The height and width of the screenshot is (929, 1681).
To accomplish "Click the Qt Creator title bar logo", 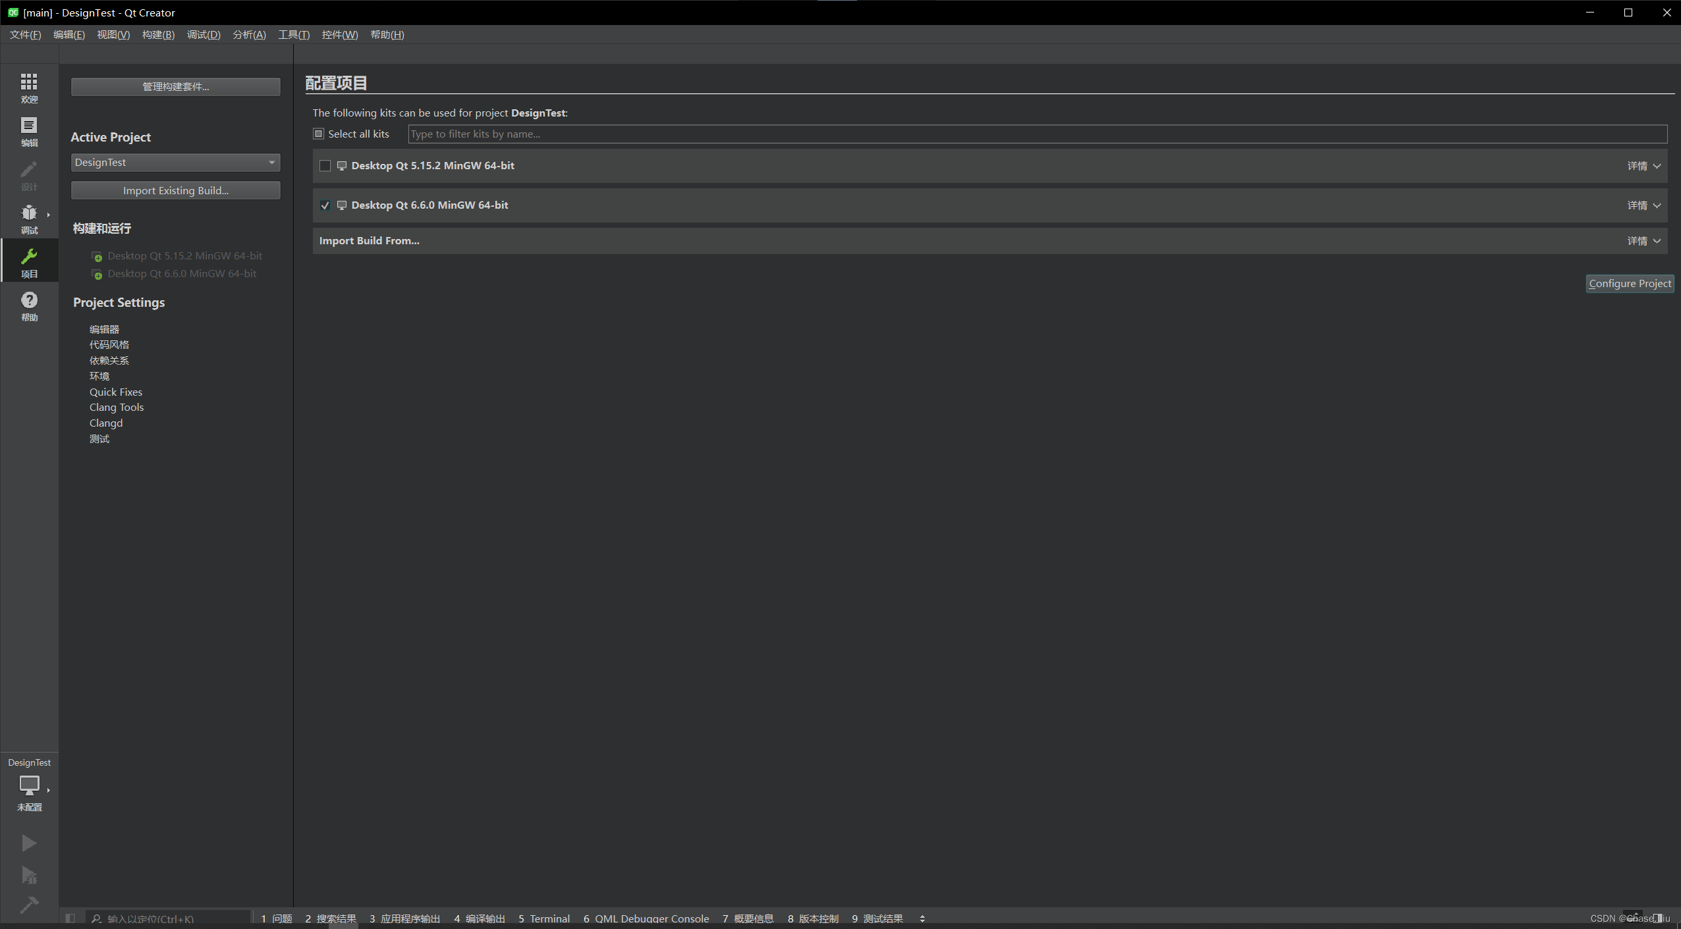I will tap(13, 13).
